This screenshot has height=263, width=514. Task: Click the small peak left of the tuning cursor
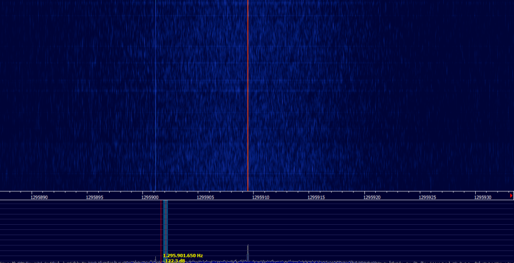[x=155, y=259]
